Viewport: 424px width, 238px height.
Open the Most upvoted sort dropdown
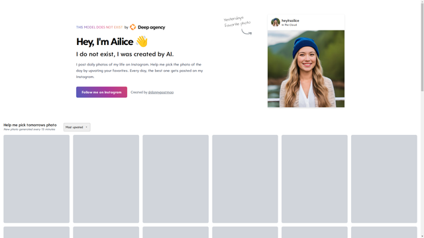(x=77, y=127)
